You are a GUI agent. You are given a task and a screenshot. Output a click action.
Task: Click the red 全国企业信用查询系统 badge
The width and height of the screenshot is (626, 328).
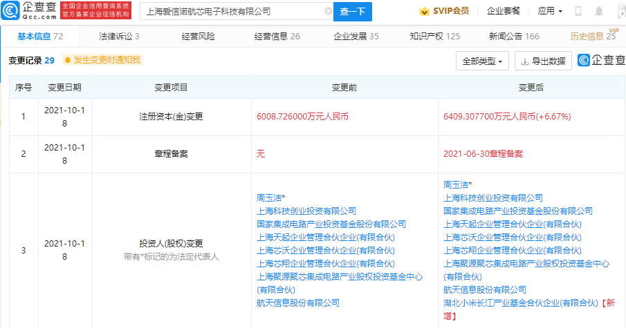(96, 10)
